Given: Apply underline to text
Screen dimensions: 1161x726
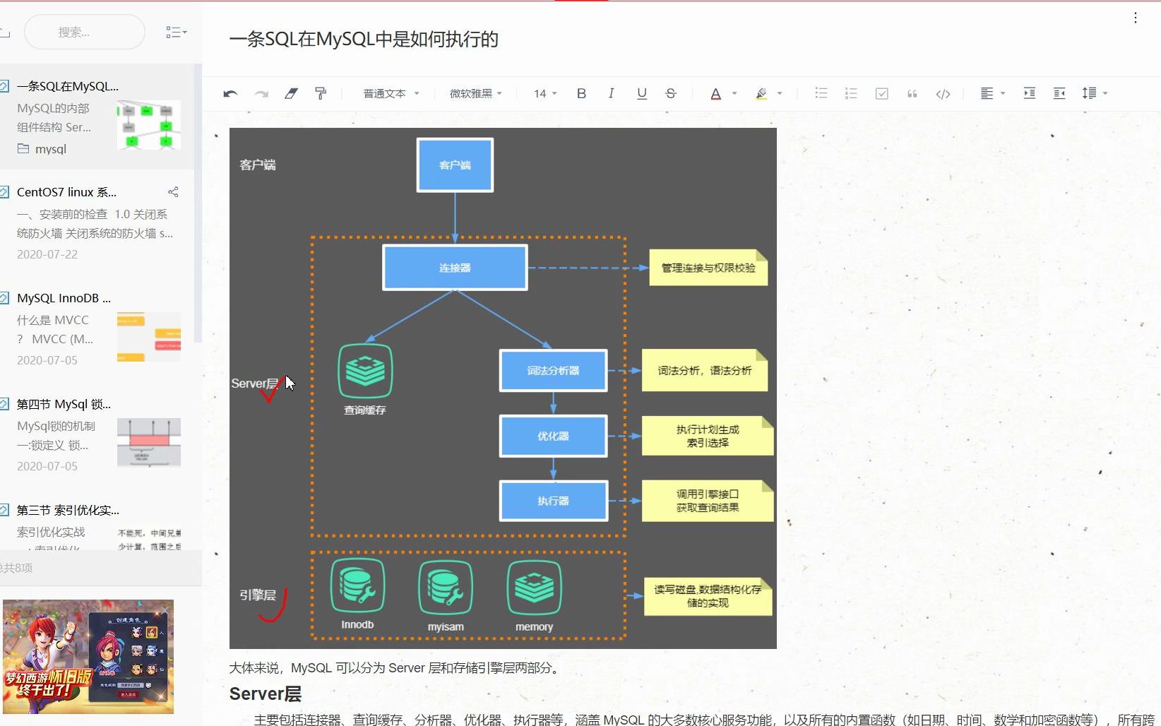Looking at the screenshot, I should (x=641, y=93).
